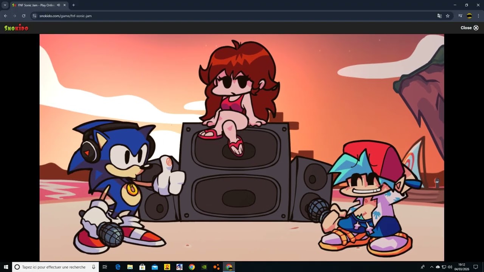Open the Windows Start menu
Screen dimensions: 484x272
pos(6,267)
